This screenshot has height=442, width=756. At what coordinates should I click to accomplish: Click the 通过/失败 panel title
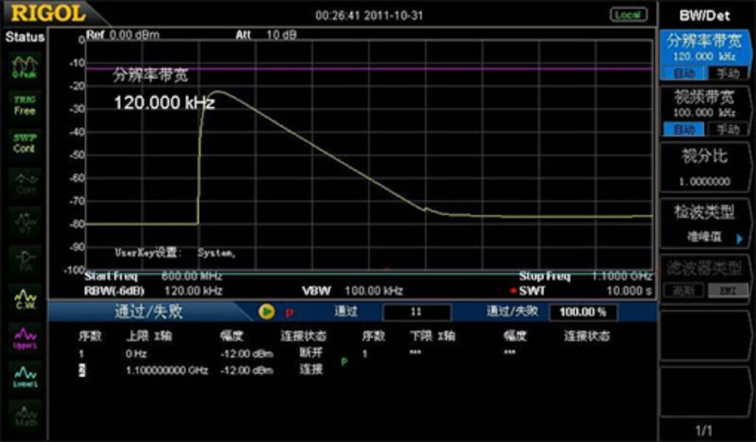[148, 311]
